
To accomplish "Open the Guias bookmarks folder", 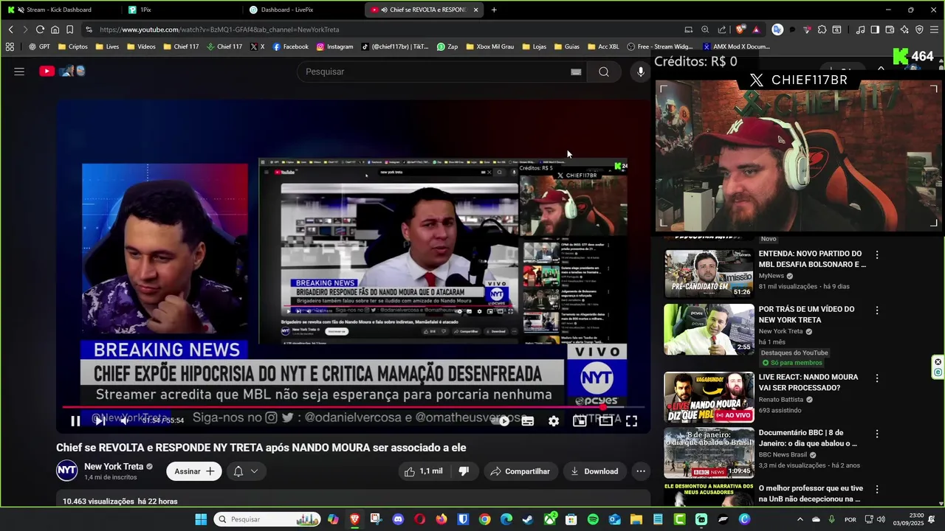I will click(x=566, y=46).
